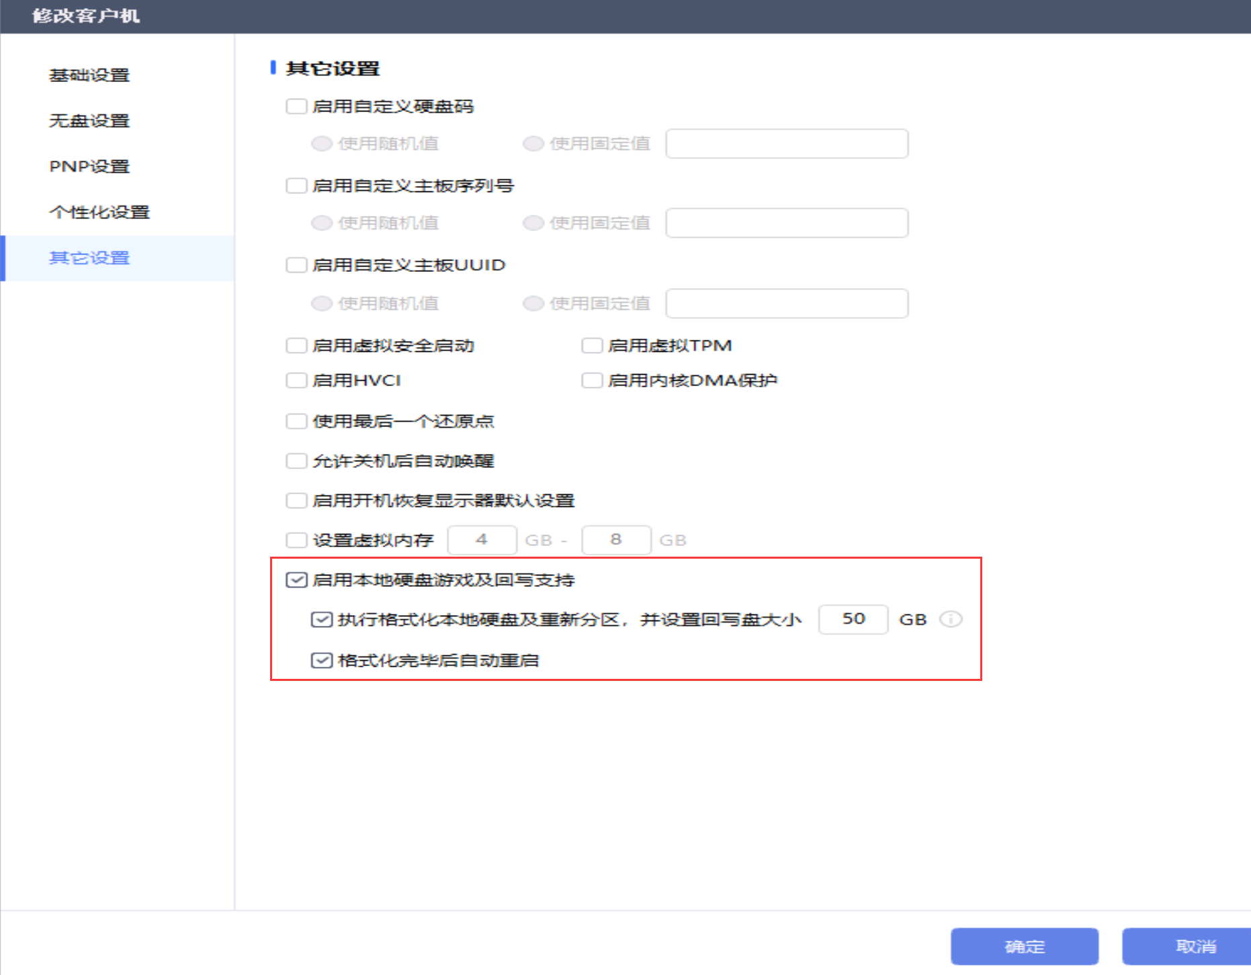Image resolution: width=1251 pixels, height=975 pixels.
Task: Enable 启用内核DMA保护
Action: [591, 379]
